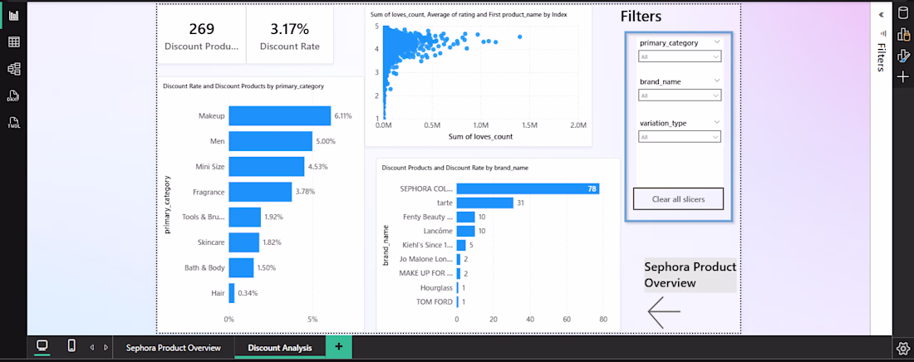Click the Clear all slicers button
Viewport: 914px width, 362px height.
[679, 198]
